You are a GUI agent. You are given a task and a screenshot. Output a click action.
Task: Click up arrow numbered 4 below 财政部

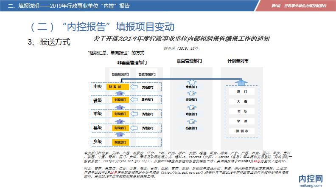121,93
